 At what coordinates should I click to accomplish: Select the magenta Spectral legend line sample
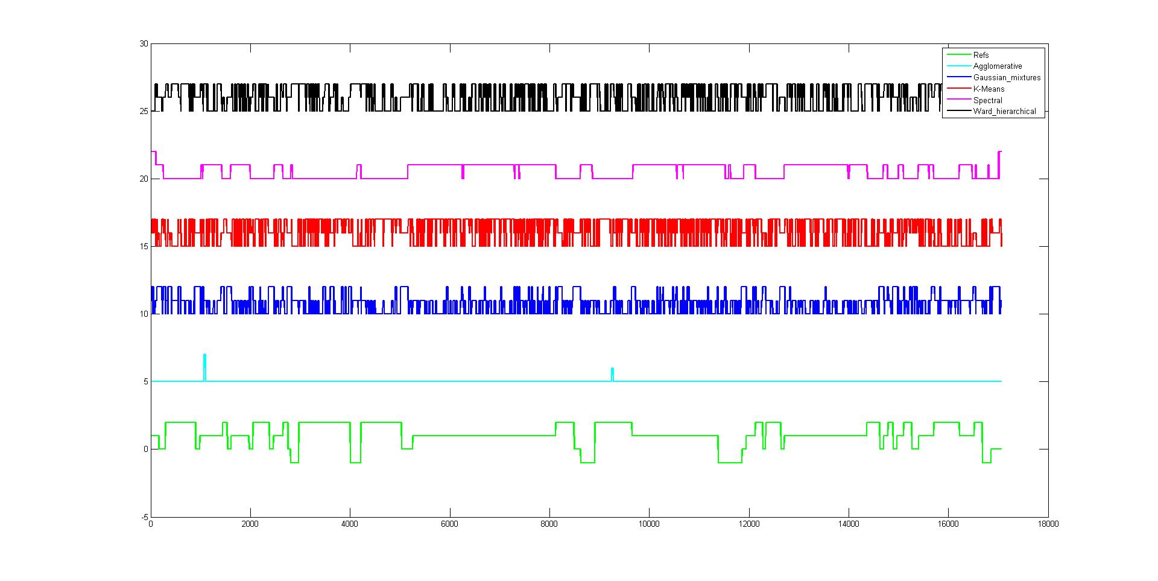(958, 100)
